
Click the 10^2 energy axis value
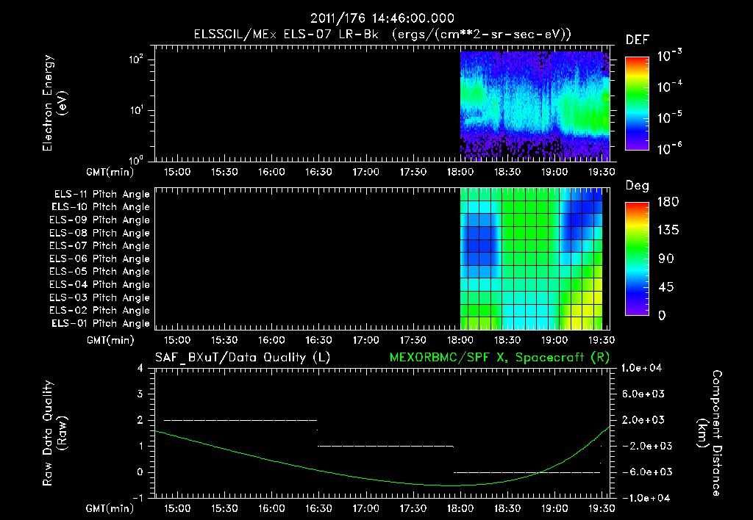(x=136, y=59)
